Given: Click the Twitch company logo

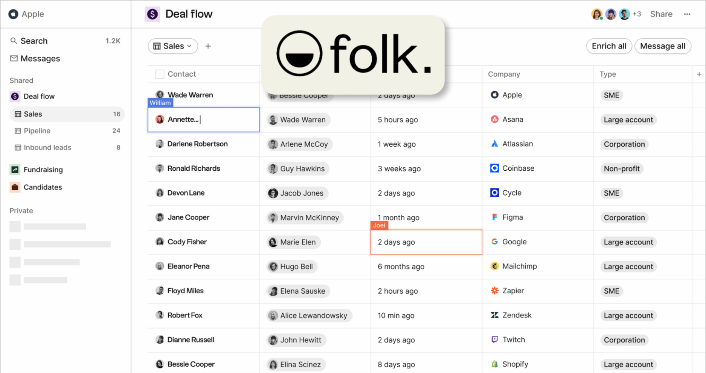Looking at the screenshot, I should pyautogui.click(x=494, y=340).
